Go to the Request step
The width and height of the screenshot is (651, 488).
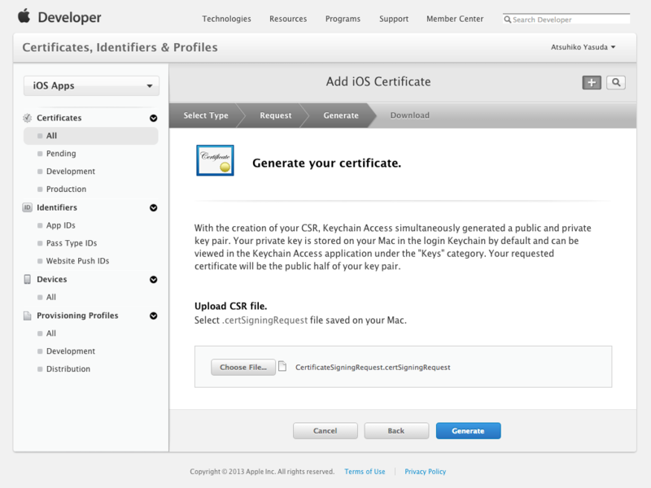(x=276, y=115)
